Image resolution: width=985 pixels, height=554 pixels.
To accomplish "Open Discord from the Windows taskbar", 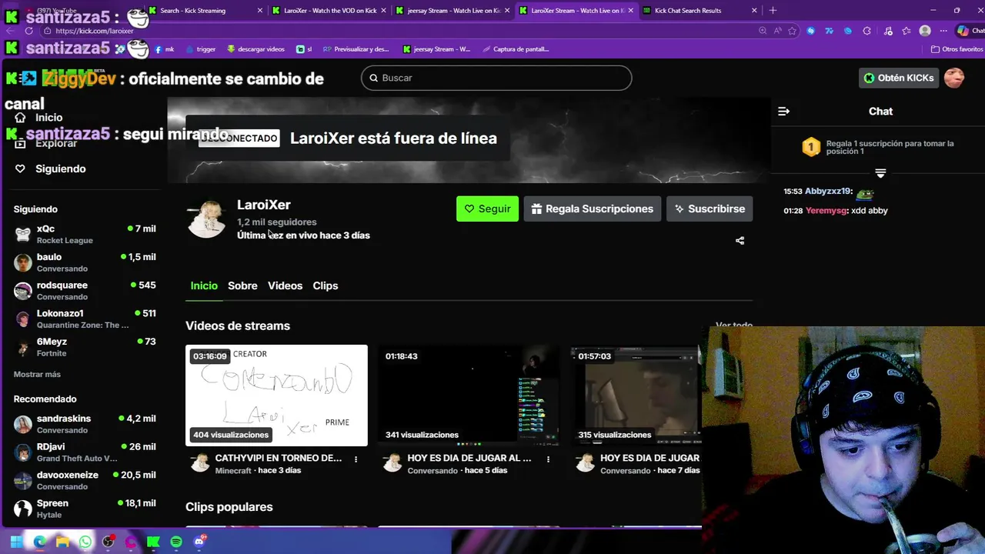I will coord(199,542).
